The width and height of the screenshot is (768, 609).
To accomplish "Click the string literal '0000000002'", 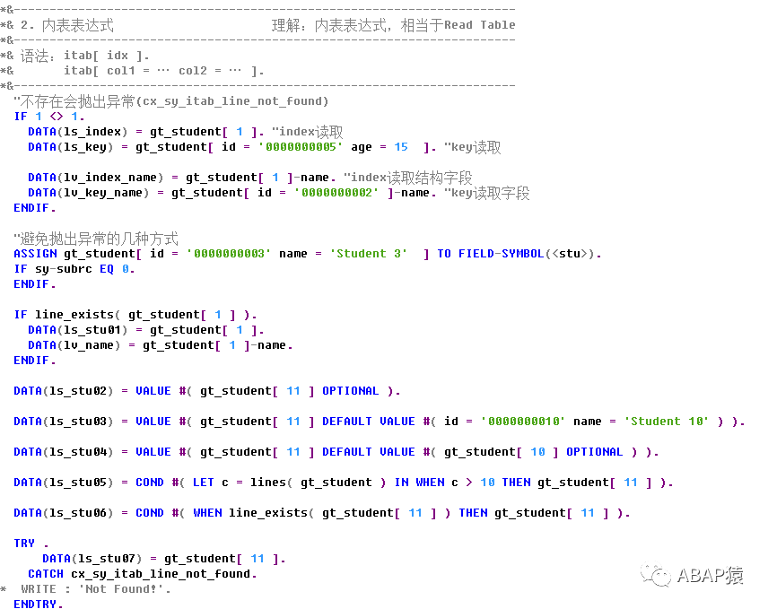I will pyautogui.click(x=336, y=193).
